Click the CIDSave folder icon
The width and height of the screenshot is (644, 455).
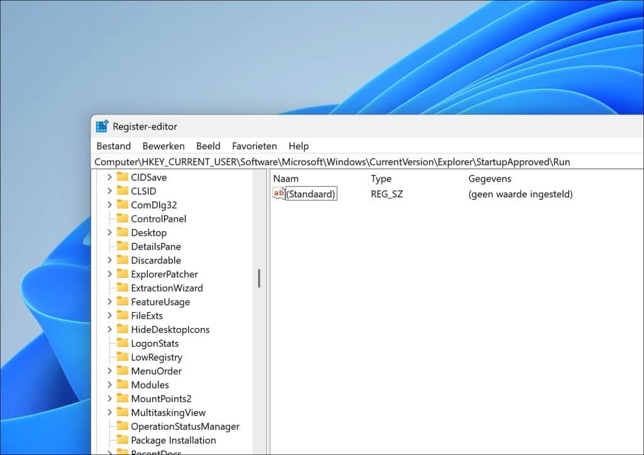[122, 177]
